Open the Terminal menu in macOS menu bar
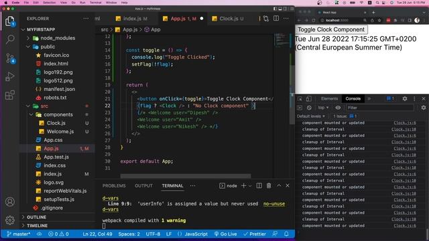429x241 pixels. pos(95,3)
